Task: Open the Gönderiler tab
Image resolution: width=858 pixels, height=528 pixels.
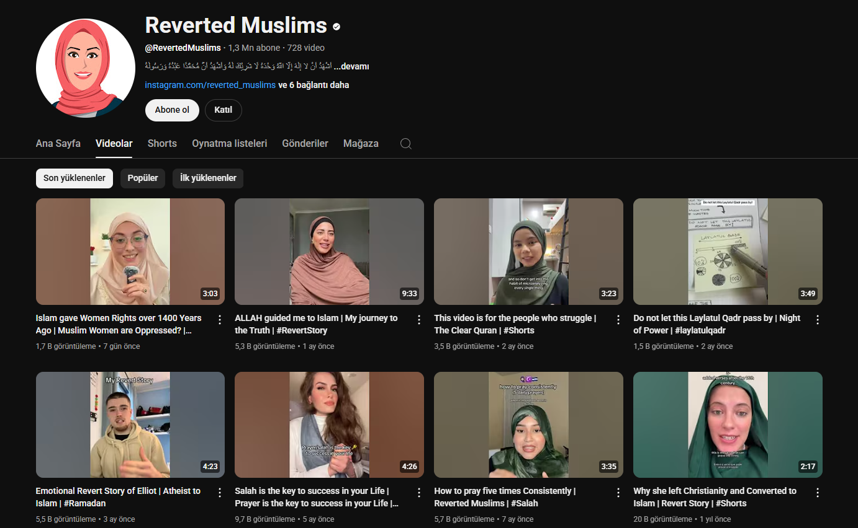Action: pyautogui.click(x=305, y=143)
